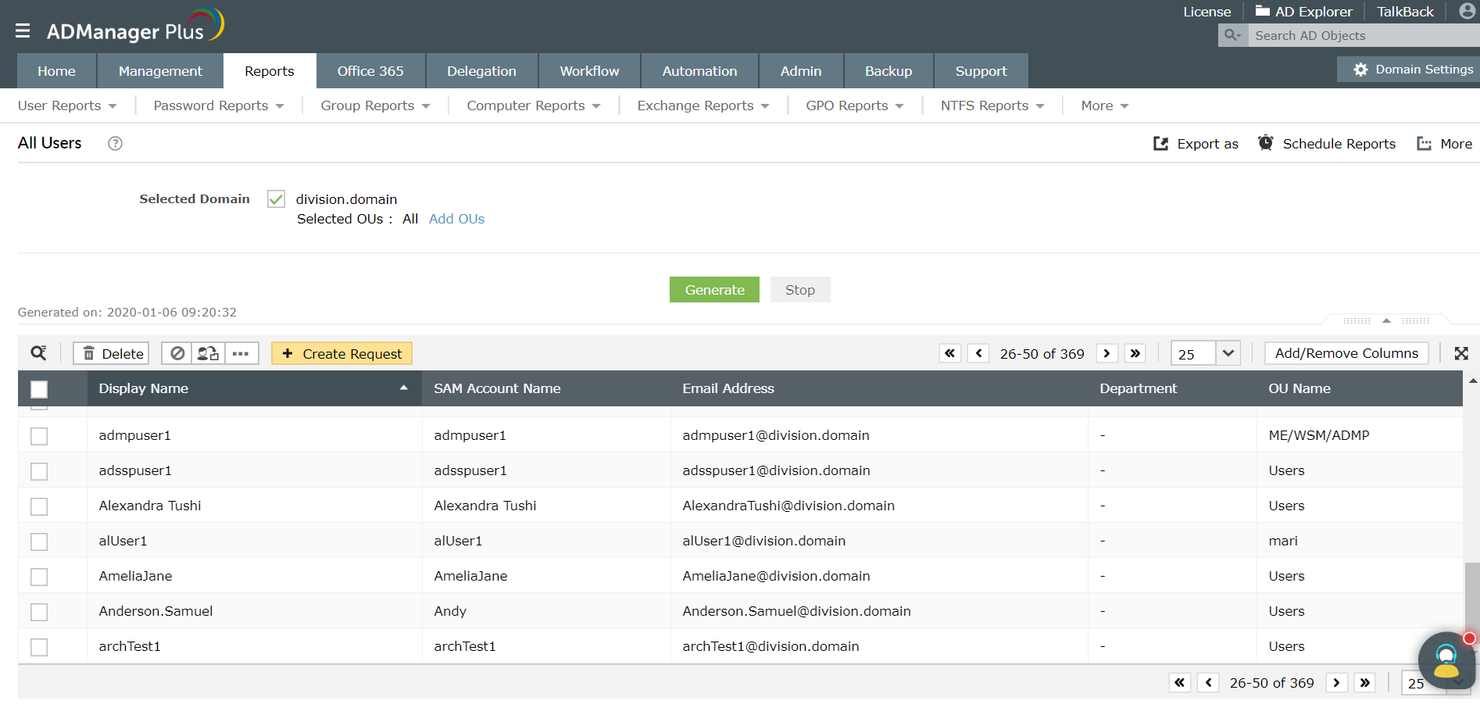Go to previous page in top pager
1480x715 pixels.
coord(978,353)
